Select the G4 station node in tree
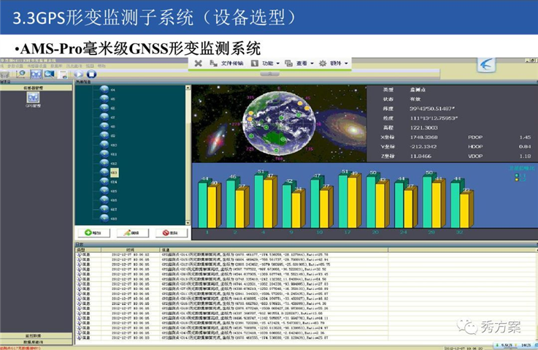538x350 pixels. tap(108, 90)
